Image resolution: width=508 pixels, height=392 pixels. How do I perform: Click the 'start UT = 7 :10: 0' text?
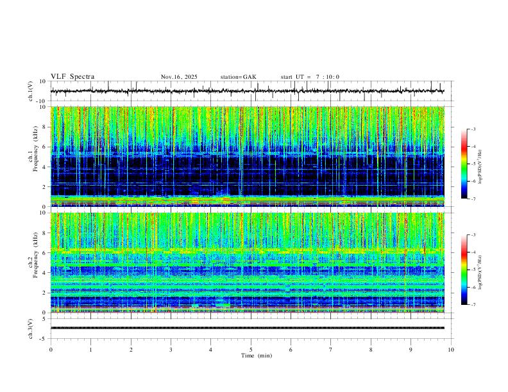310,77
